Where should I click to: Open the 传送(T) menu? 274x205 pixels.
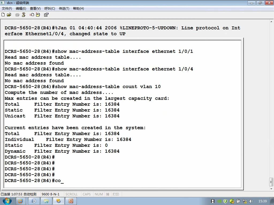coord(64,8)
